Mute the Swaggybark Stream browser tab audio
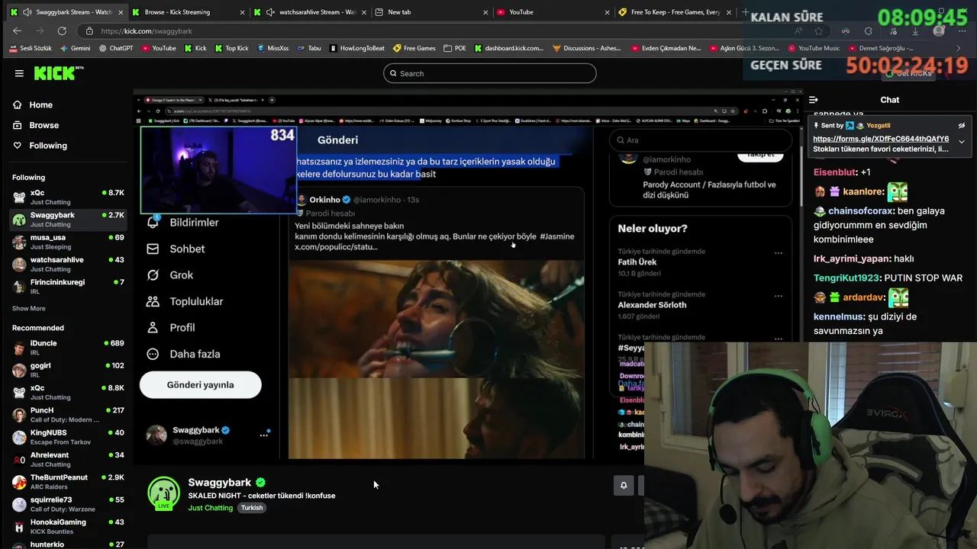 pyautogui.click(x=27, y=12)
